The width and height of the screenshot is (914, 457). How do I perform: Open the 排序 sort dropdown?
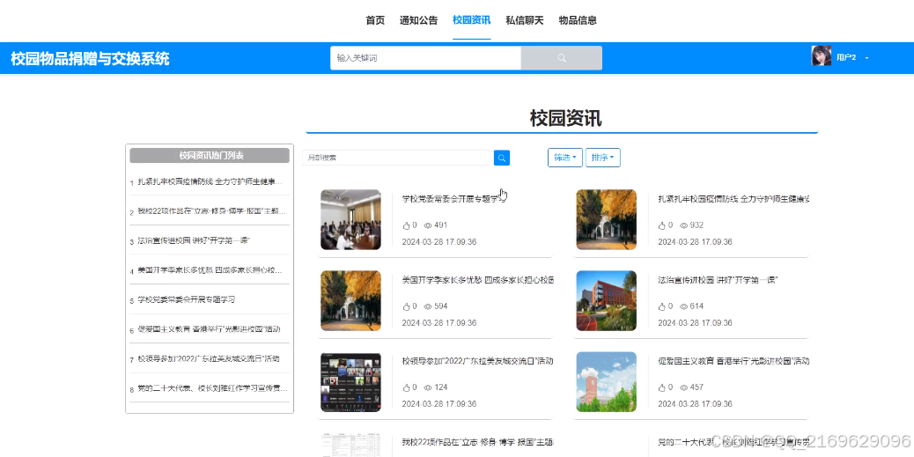coord(602,158)
